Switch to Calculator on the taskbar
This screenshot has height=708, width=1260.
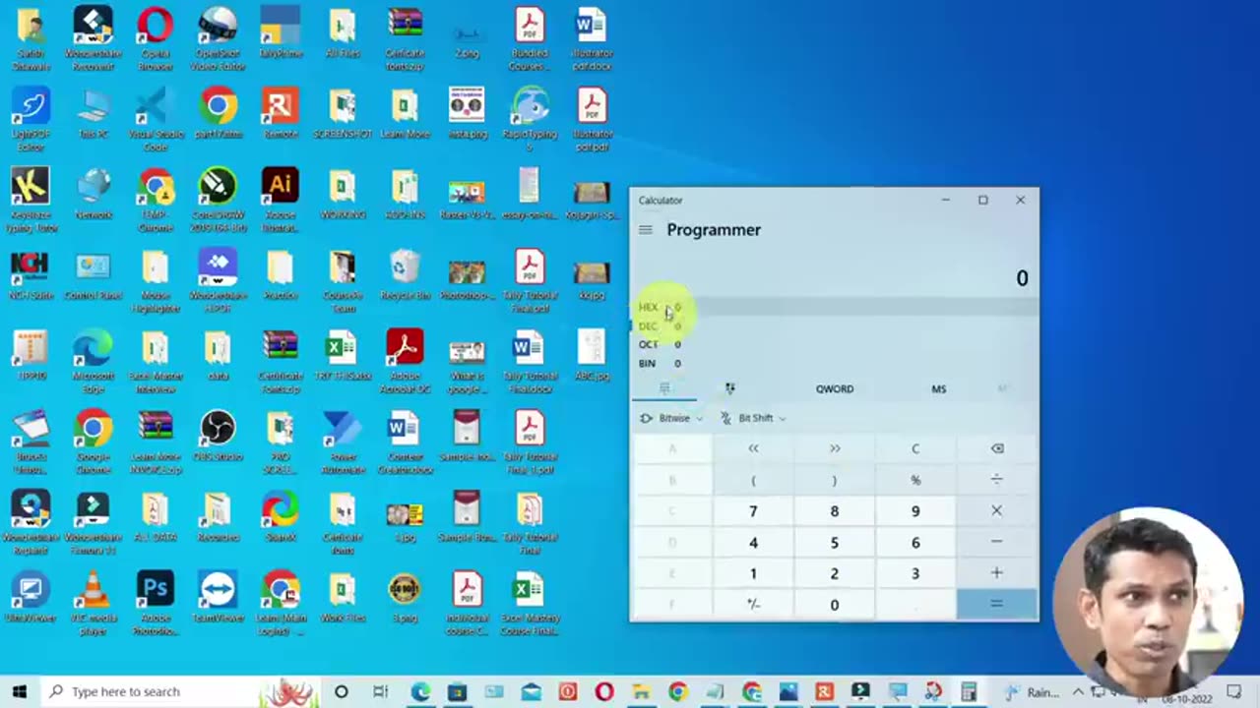[x=970, y=691]
